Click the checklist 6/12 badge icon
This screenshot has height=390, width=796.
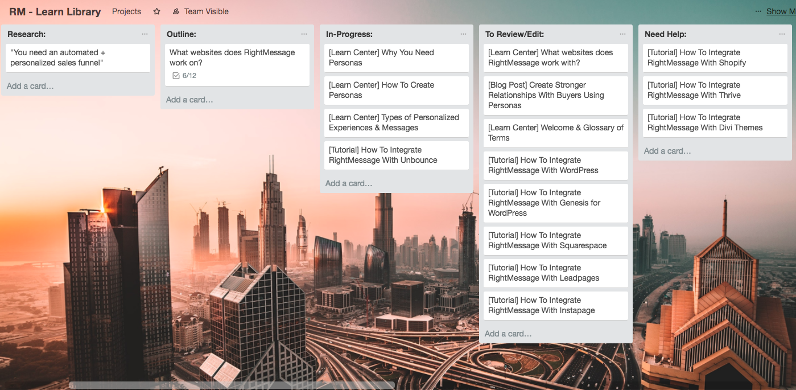(x=176, y=76)
